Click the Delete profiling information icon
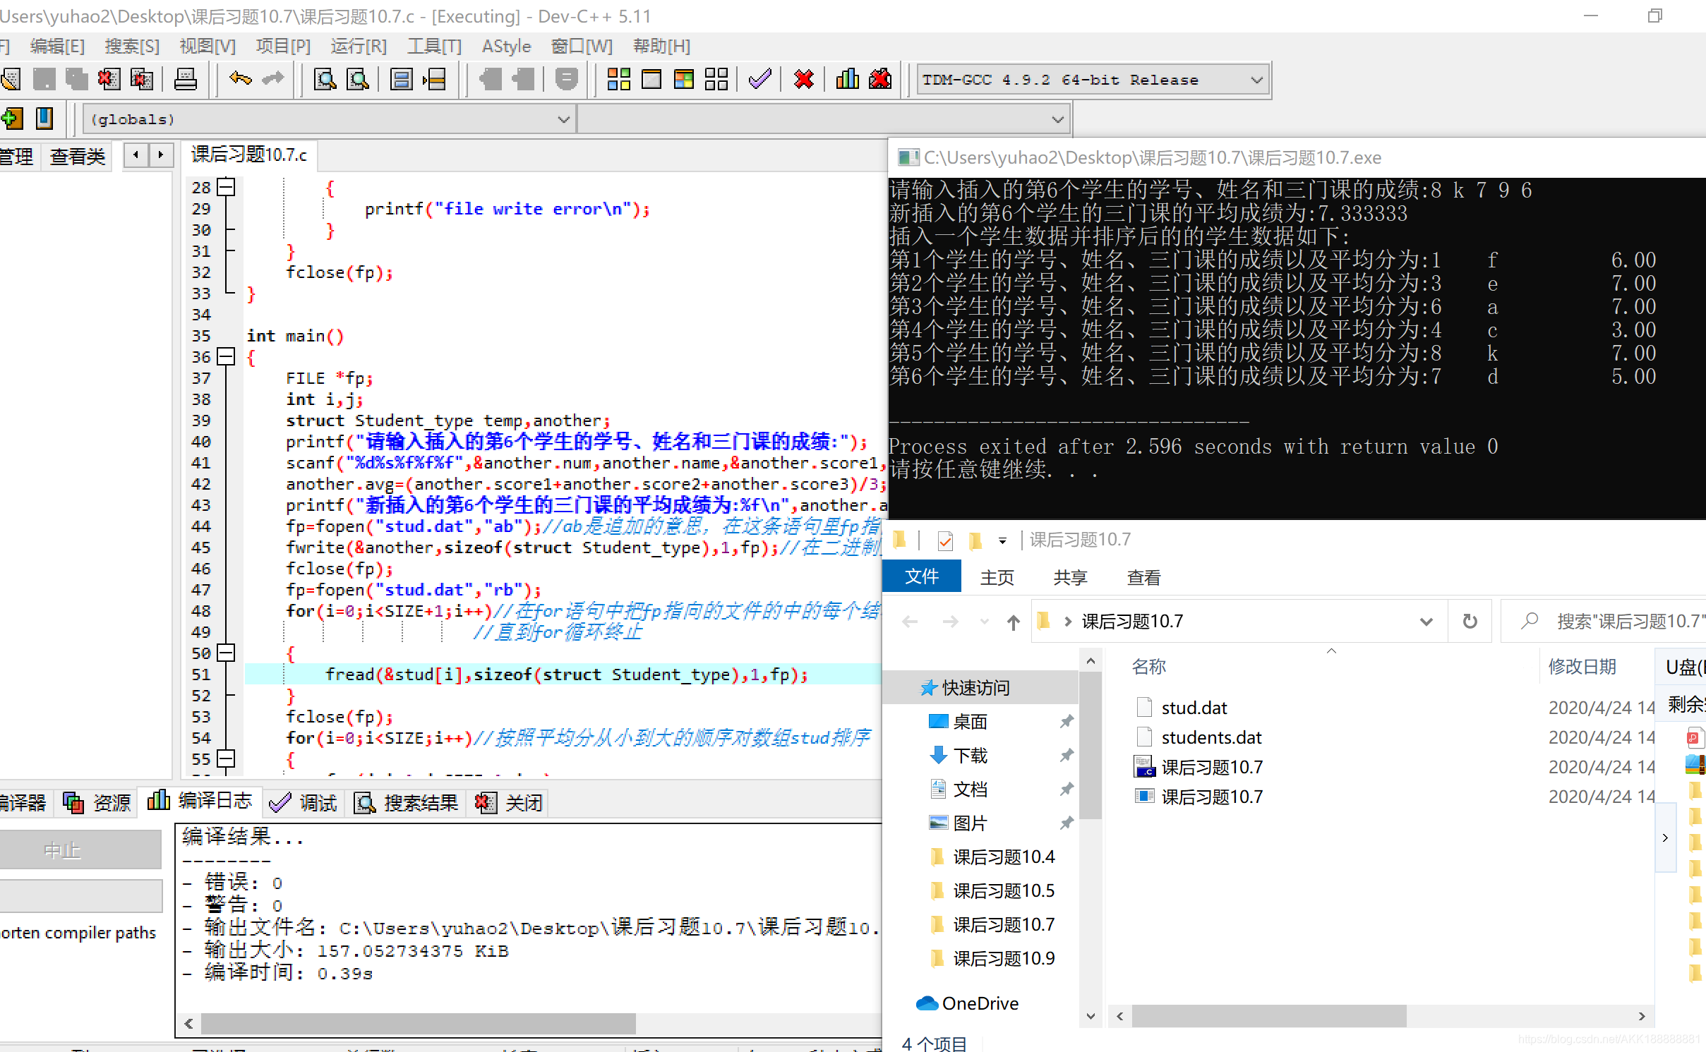This screenshot has height=1052, width=1706. coord(880,79)
